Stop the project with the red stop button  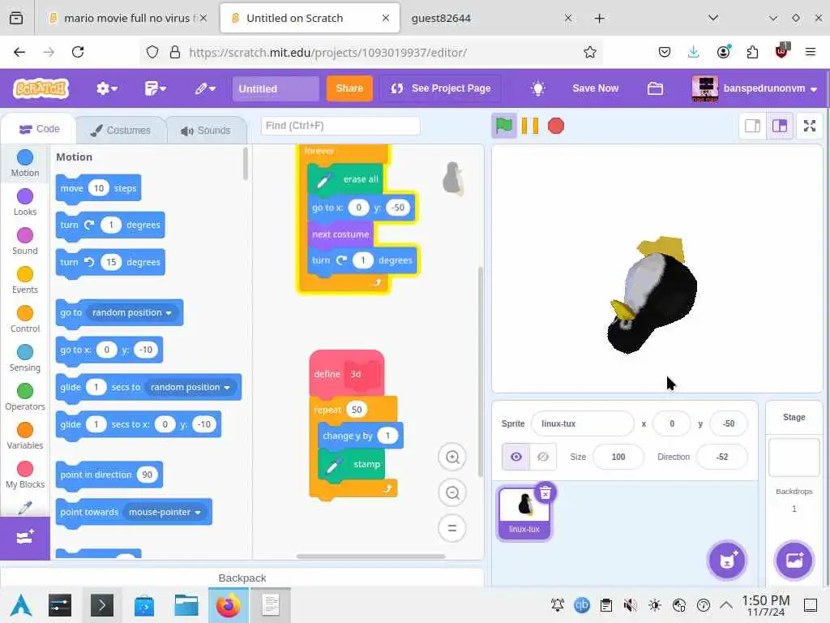point(556,126)
